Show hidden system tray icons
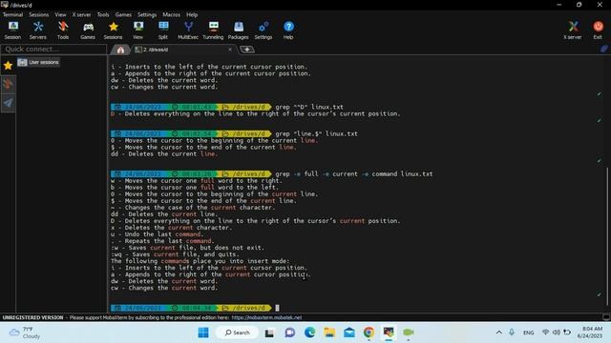 coord(498,333)
